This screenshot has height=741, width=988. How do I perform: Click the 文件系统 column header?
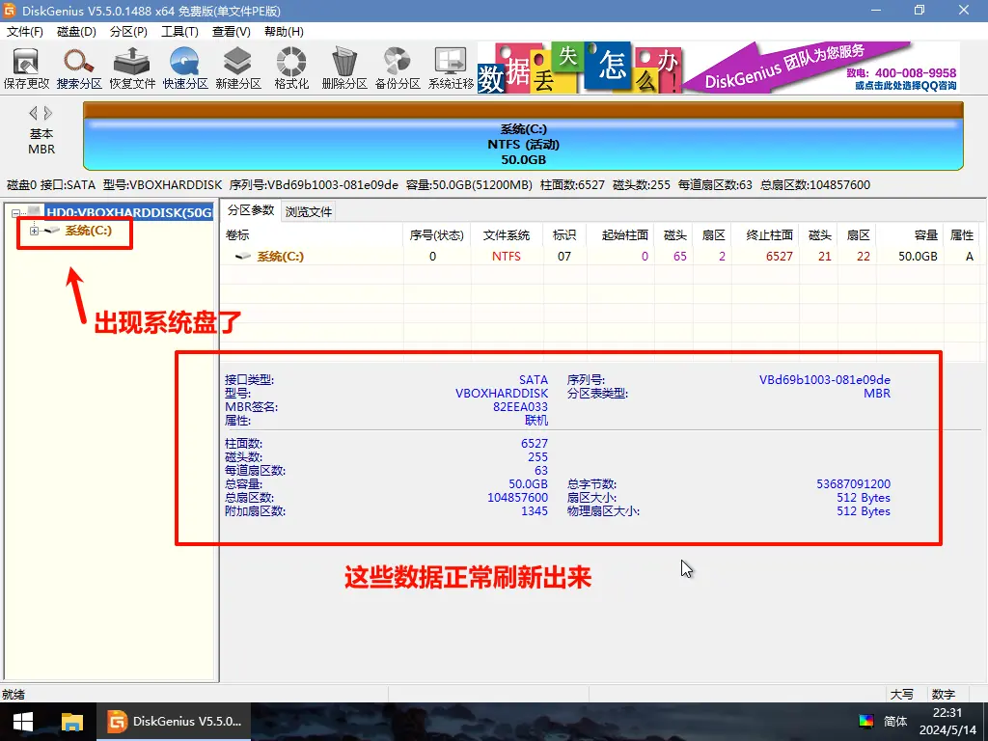coord(507,235)
